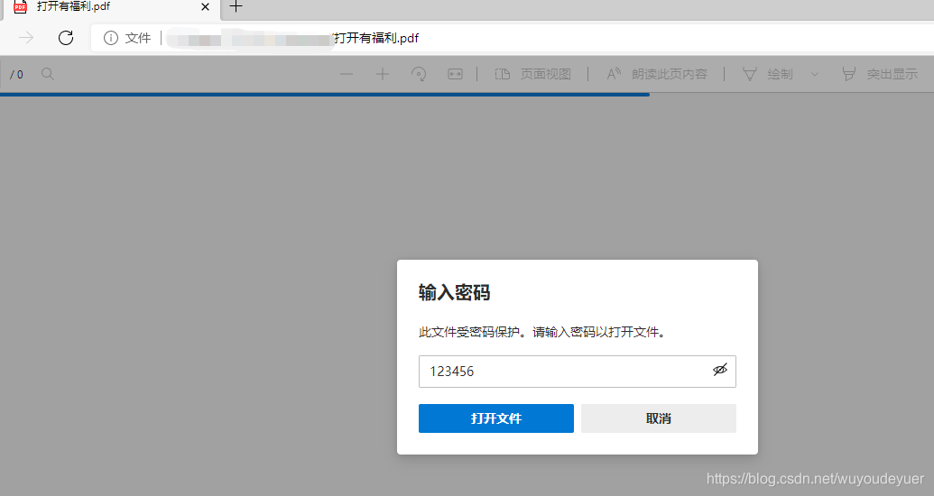Click the 文件 label in address bar
Viewport: 934px width, 496px height.
coord(137,38)
